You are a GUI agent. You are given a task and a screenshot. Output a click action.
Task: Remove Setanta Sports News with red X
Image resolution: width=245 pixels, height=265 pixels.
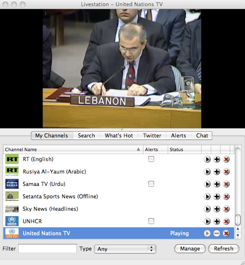pyautogui.click(x=226, y=196)
